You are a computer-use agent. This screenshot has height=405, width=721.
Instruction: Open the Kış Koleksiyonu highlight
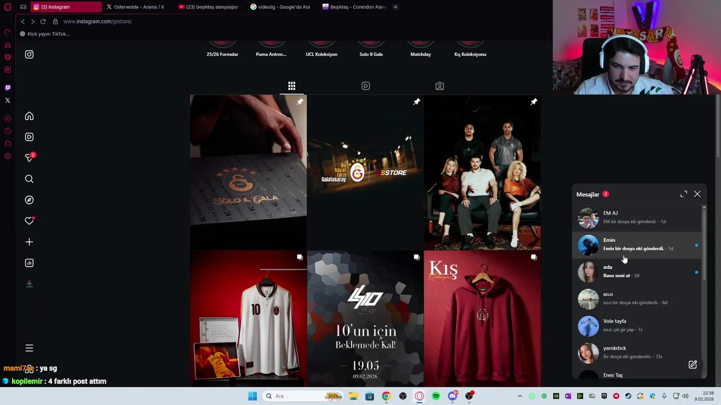pos(470,49)
